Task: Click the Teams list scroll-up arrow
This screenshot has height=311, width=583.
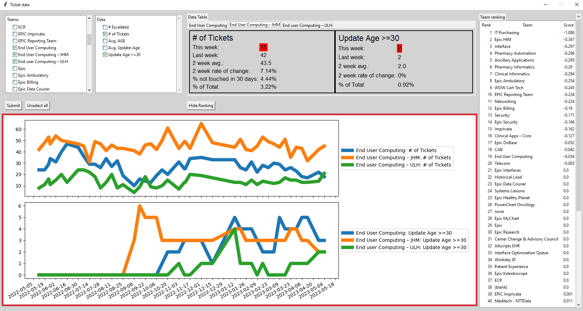Action: pos(89,18)
